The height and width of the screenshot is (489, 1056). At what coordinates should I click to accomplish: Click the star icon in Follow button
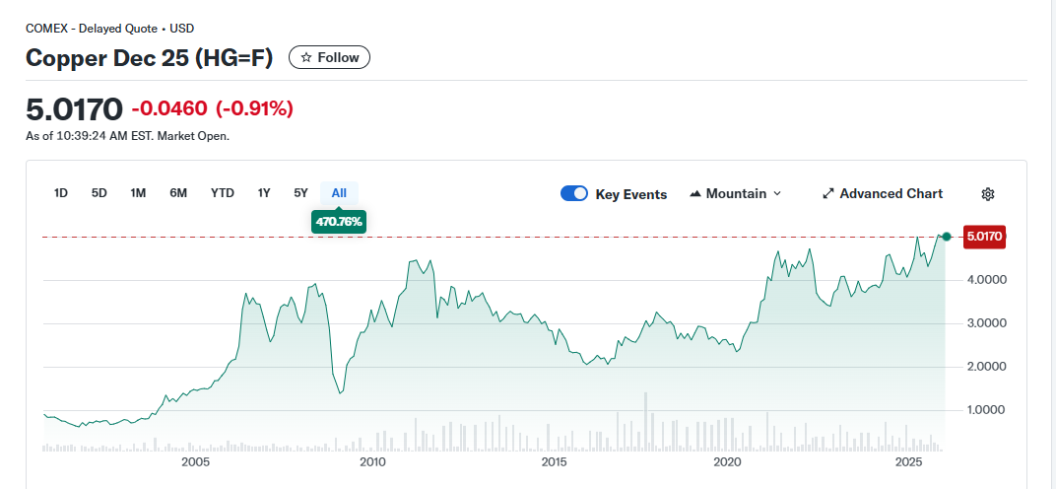[306, 58]
